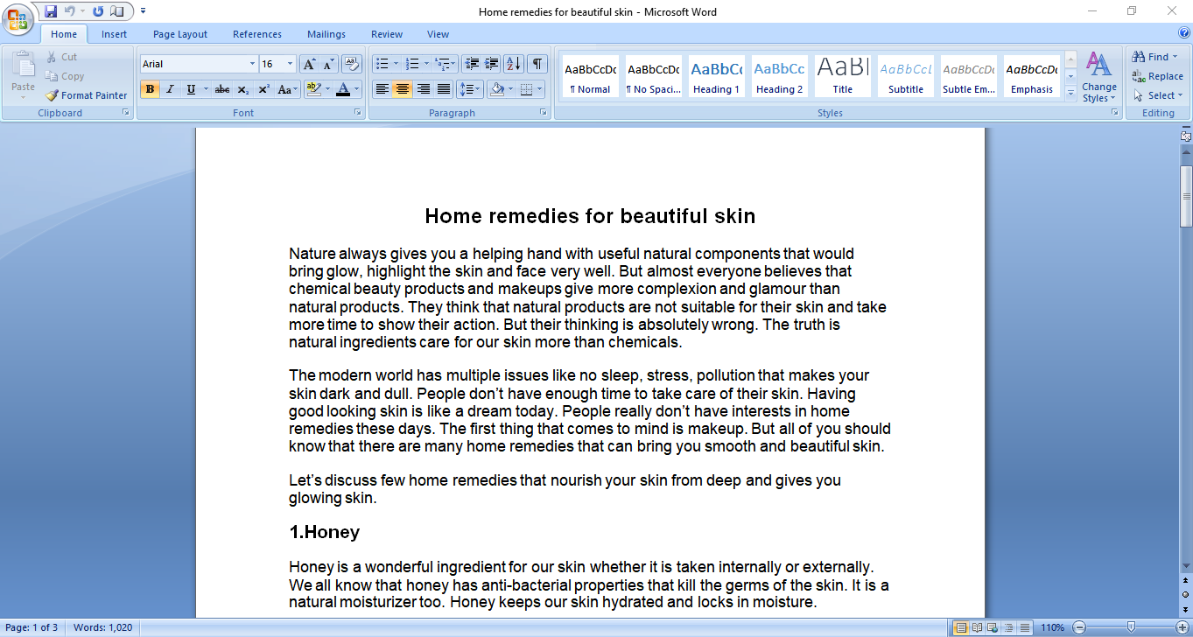Switch to the Page Layout tab
Viewport: 1193px width, 637px height.
(x=180, y=34)
